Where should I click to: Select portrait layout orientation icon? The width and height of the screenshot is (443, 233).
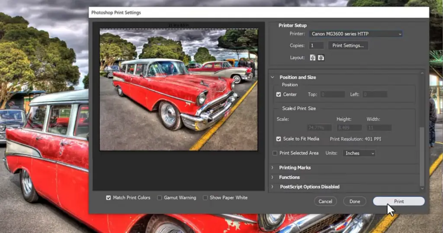tap(313, 57)
